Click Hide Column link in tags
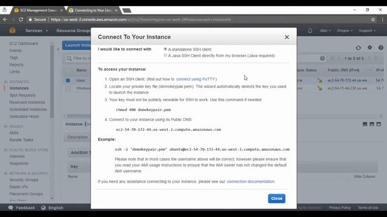The image size is (387, 217). point(364,177)
